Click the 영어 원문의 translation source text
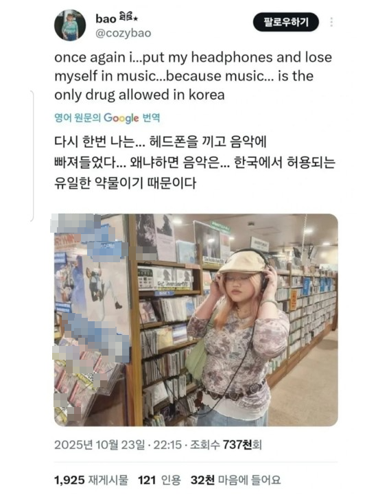The width and height of the screenshot is (378, 497). [78, 118]
